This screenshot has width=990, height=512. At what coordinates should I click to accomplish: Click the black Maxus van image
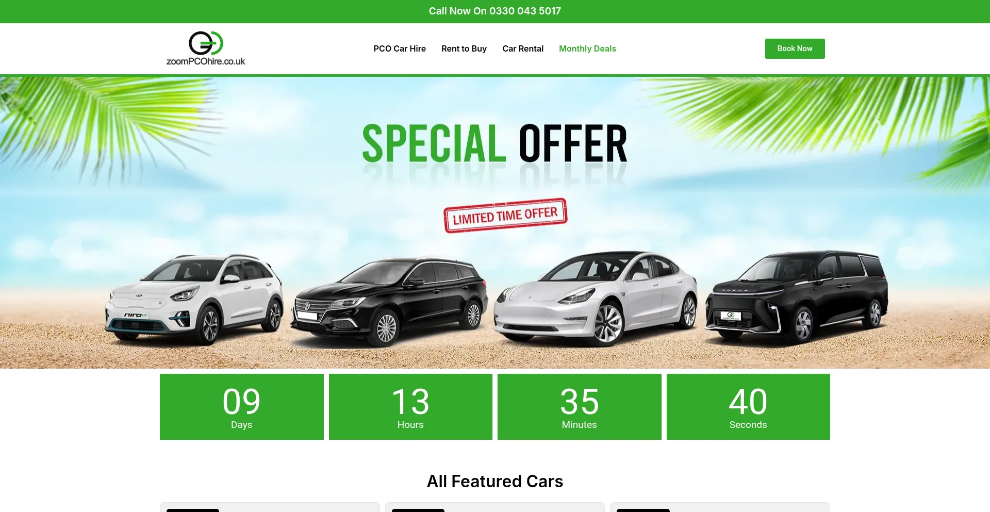pos(797,297)
